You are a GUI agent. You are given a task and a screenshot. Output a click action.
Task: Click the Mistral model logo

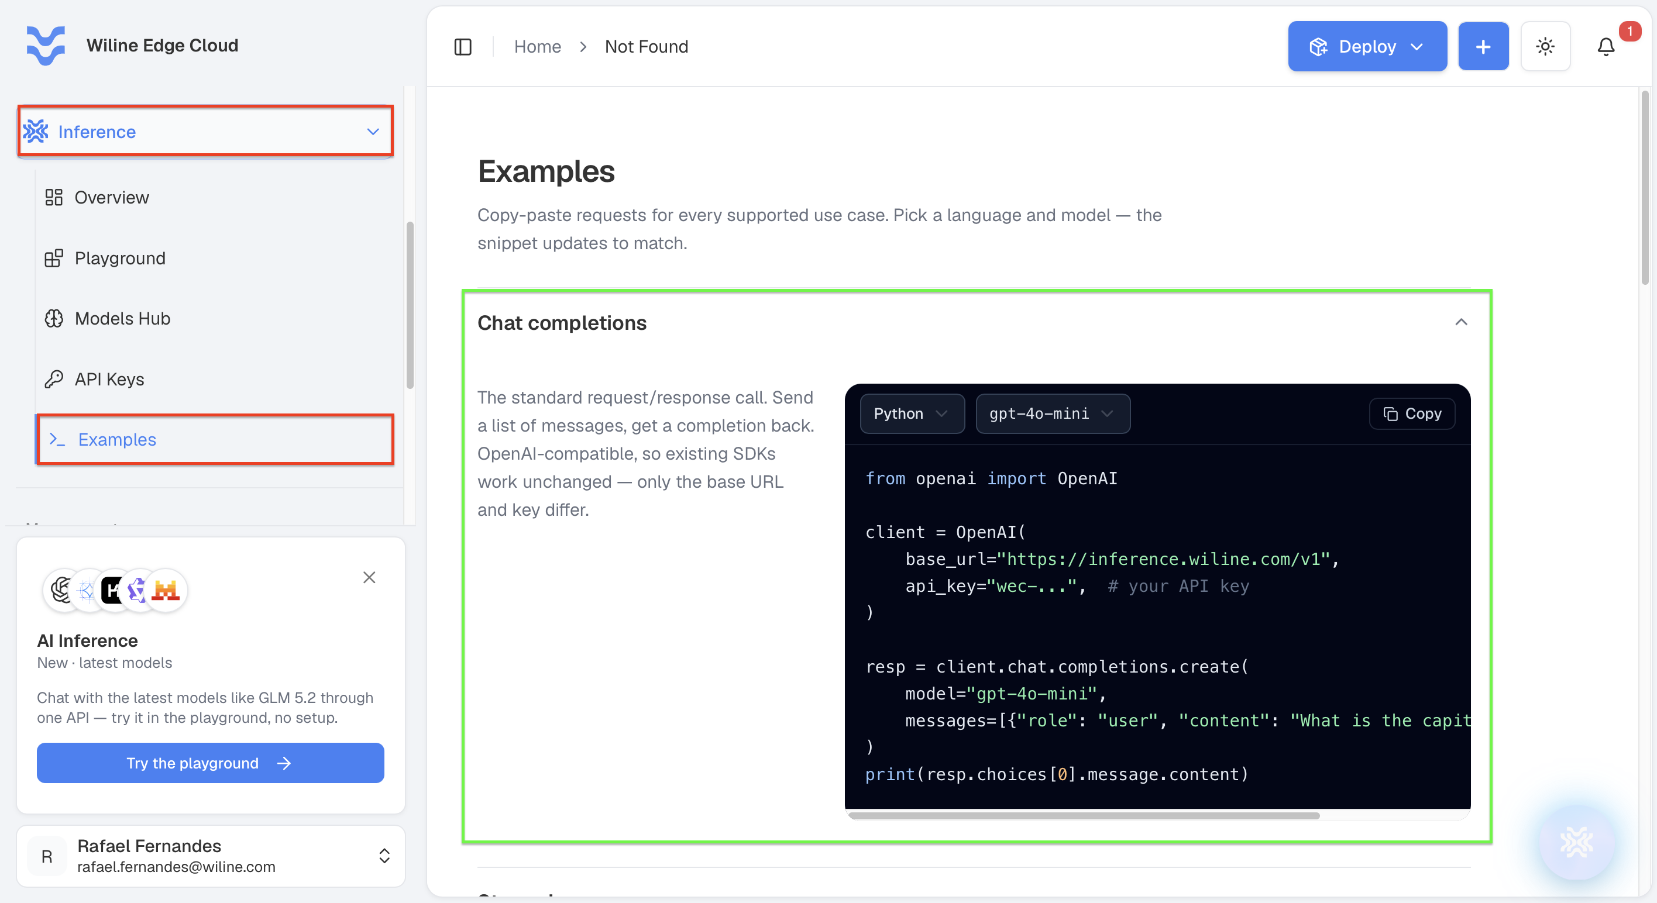(x=166, y=590)
